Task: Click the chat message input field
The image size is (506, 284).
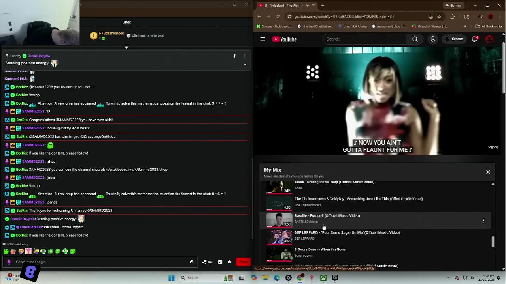Action: [101, 262]
